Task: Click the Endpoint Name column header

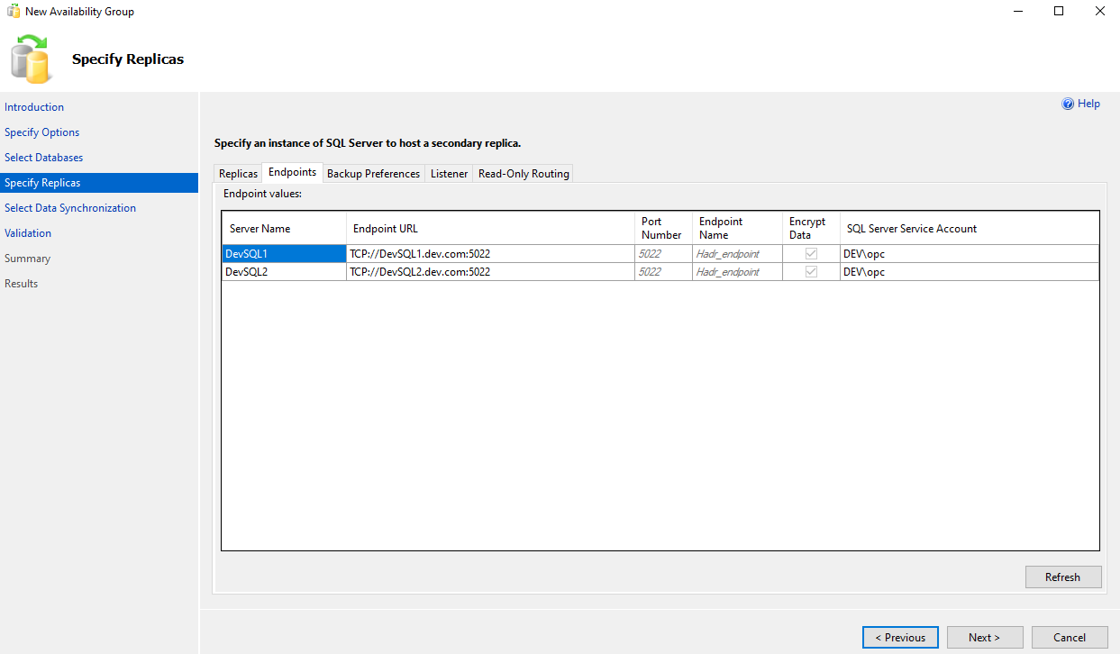Action: point(737,229)
